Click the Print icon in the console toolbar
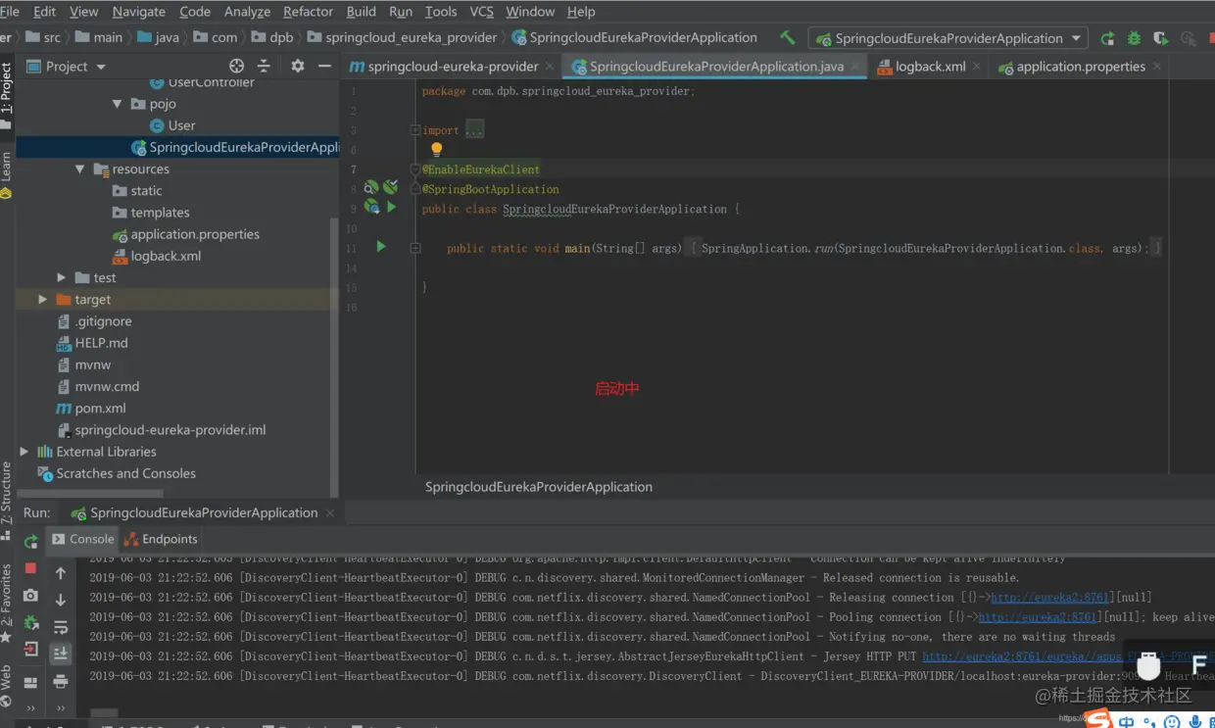 click(61, 681)
